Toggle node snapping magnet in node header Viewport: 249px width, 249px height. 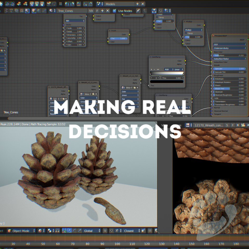pyautogui.click(x=161, y=11)
